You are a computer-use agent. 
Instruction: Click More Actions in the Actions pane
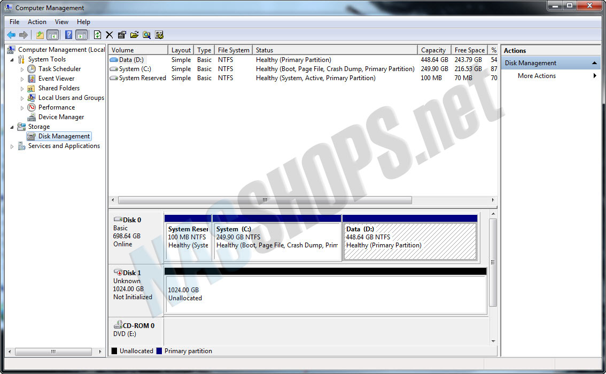(537, 76)
